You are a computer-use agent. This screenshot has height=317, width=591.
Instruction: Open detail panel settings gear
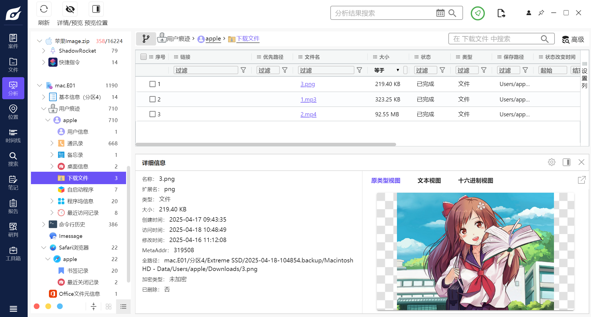coord(551,162)
